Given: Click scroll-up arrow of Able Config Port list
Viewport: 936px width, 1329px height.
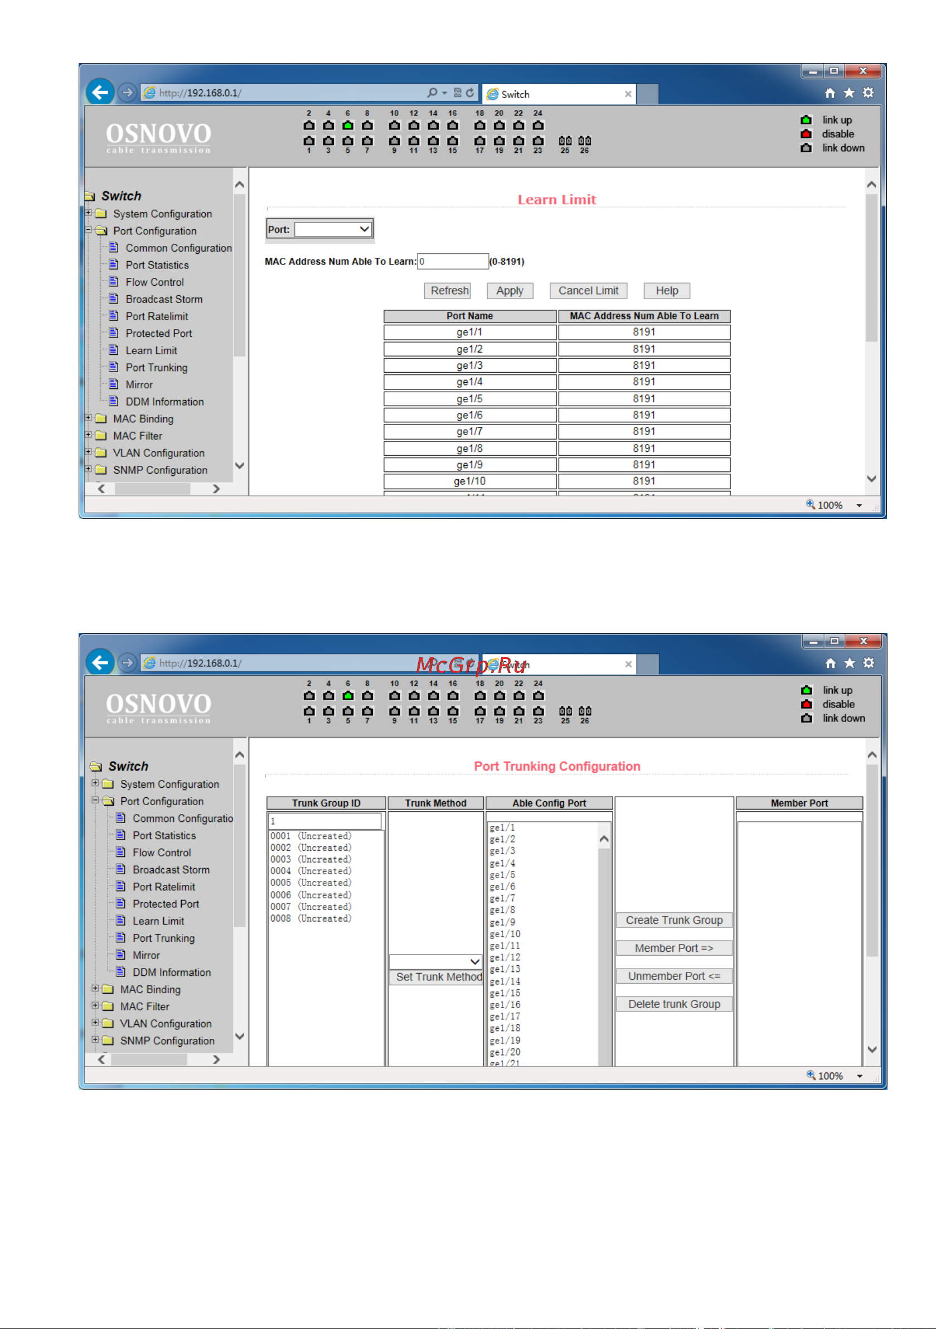Looking at the screenshot, I should click(x=604, y=839).
